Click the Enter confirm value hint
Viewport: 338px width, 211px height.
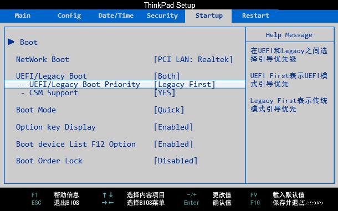208,203
